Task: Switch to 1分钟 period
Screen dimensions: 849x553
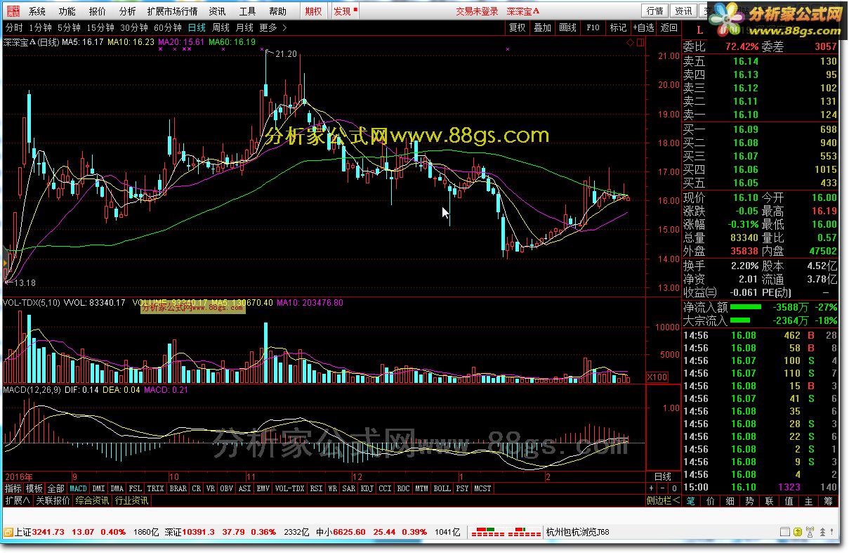Action: coord(40,27)
